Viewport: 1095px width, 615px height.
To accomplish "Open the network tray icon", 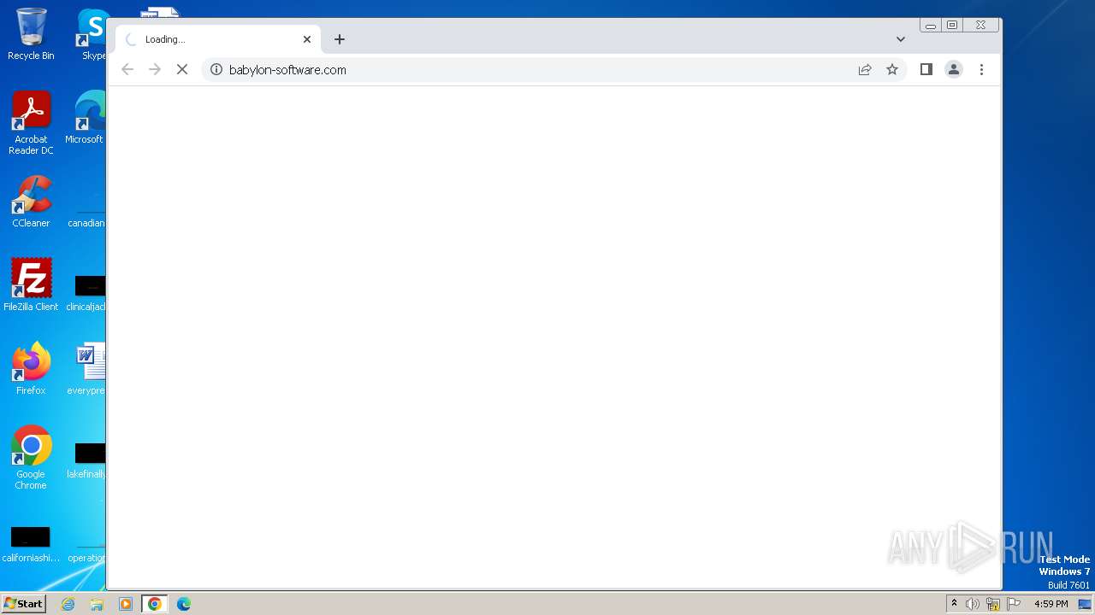I will tap(993, 604).
